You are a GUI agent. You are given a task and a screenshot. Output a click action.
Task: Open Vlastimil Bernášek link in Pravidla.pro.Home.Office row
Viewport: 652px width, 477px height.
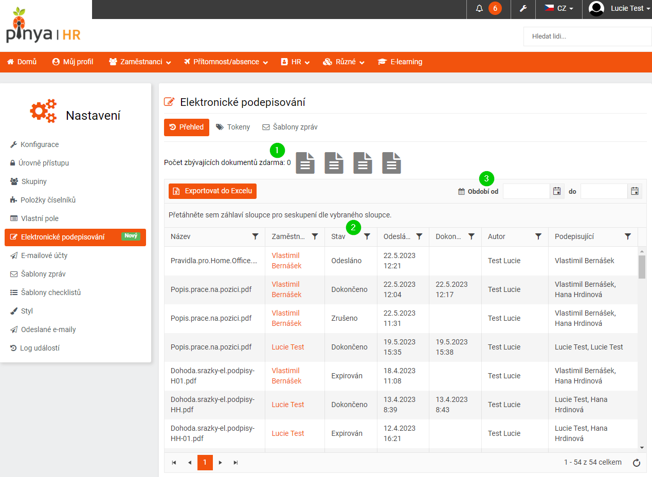click(286, 261)
